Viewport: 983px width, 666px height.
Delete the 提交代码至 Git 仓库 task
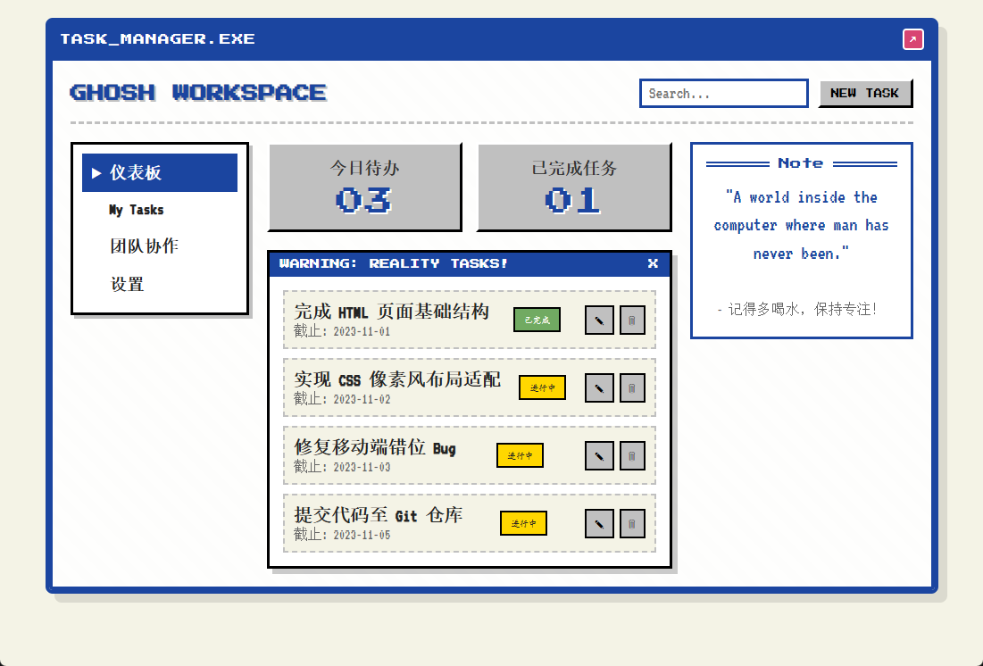(632, 524)
